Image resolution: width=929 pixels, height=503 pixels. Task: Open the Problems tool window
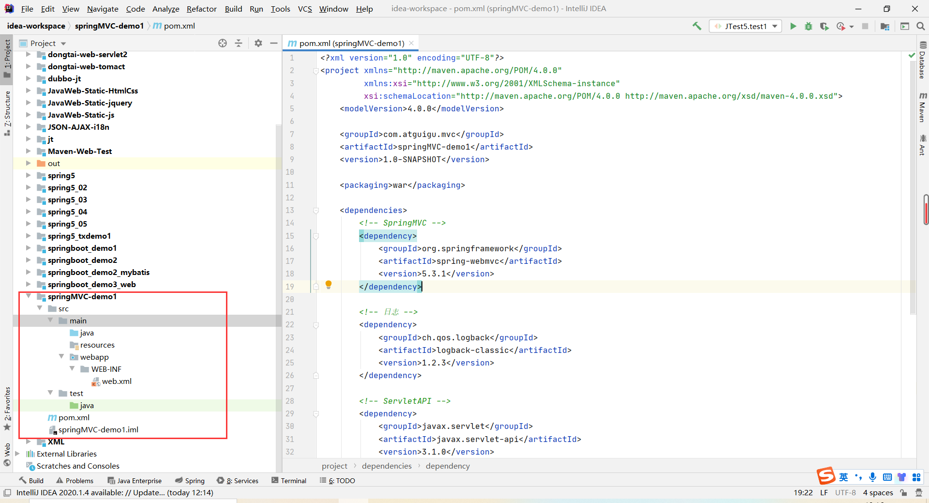coord(75,481)
